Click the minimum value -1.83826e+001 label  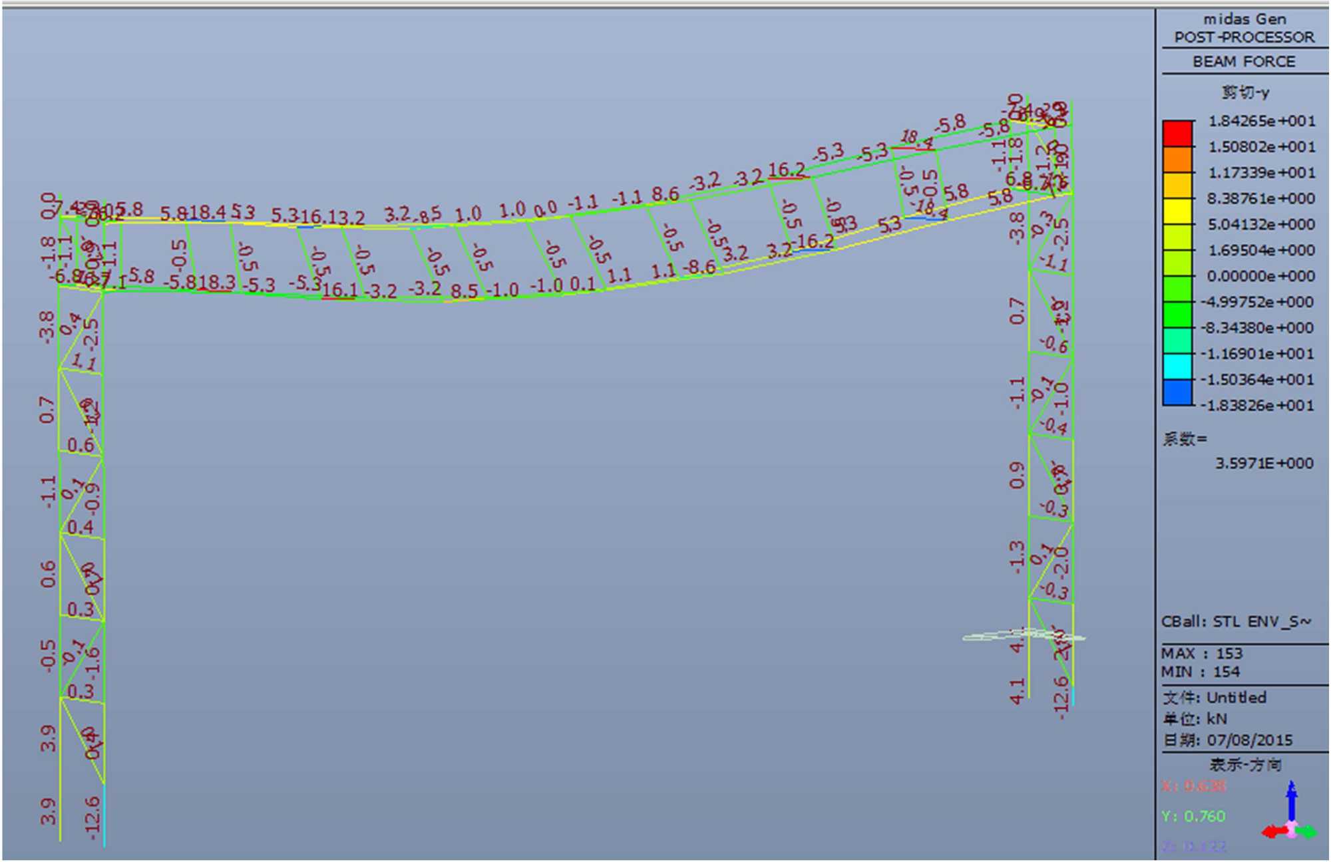point(1257,405)
